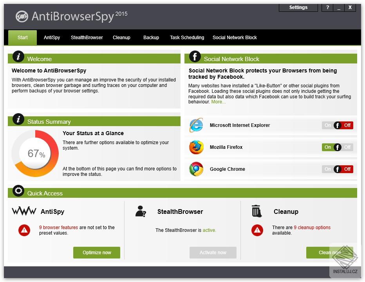Click the Mozilla Firefox label

(226, 147)
